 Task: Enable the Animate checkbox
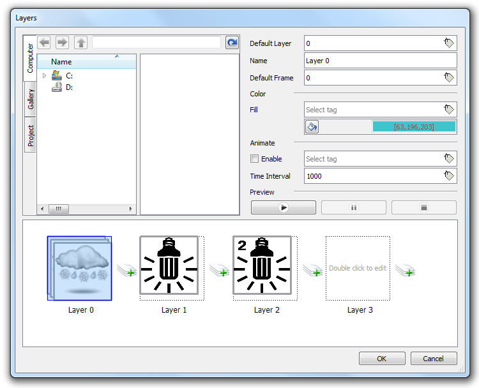pyautogui.click(x=254, y=159)
